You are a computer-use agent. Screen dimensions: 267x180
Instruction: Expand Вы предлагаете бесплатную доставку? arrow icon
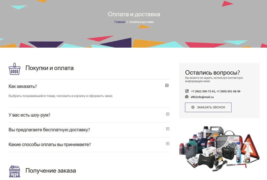click(168, 129)
